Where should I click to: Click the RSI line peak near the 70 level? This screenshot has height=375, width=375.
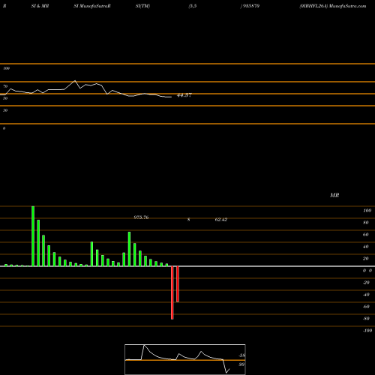pos(75,81)
